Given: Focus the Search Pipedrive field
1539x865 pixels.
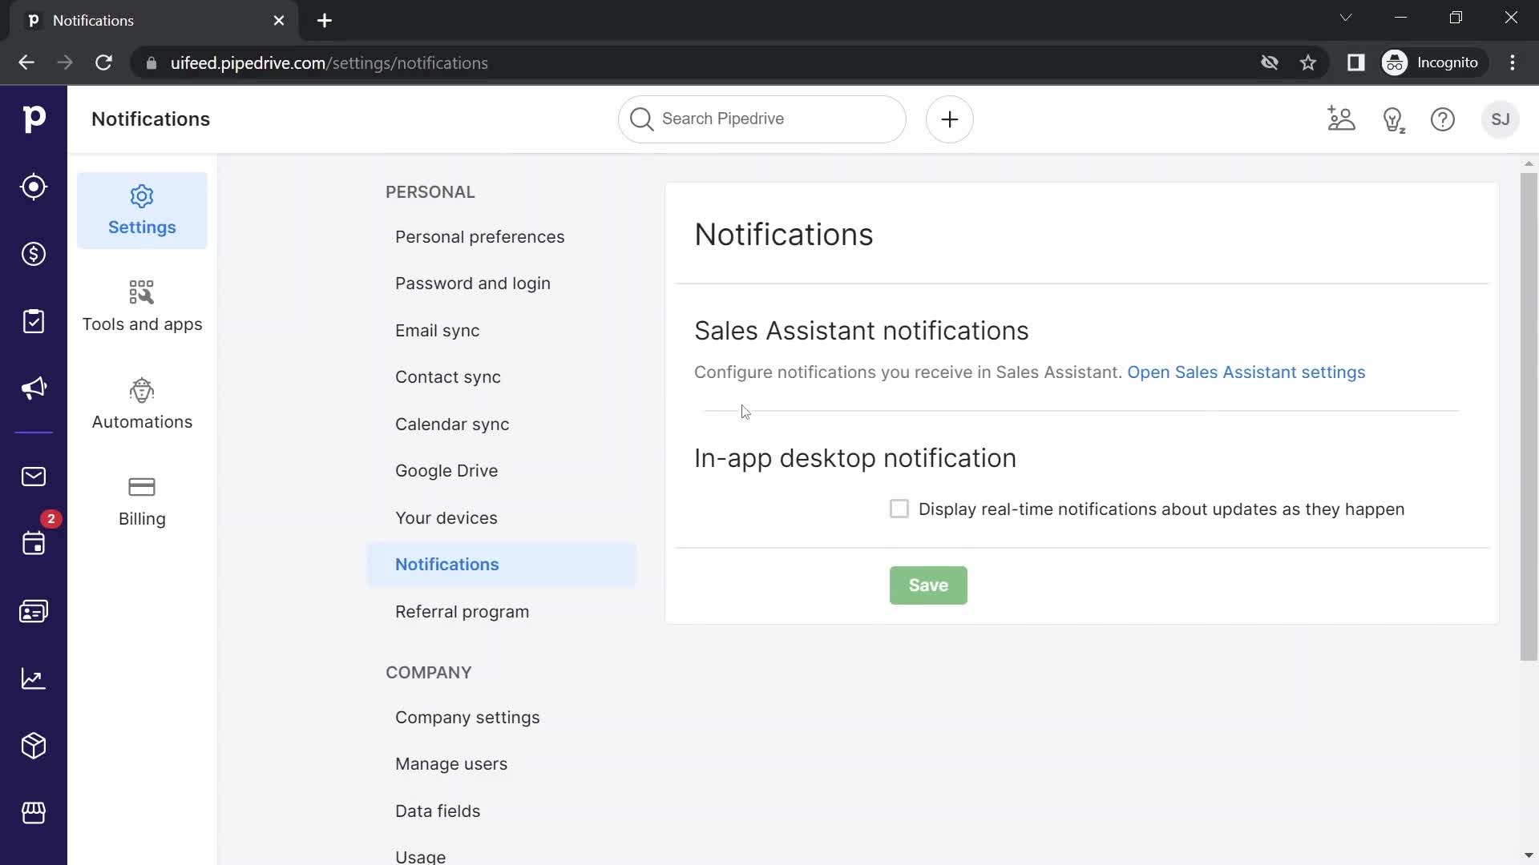Looking at the screenshot, I should coord(762,119).
